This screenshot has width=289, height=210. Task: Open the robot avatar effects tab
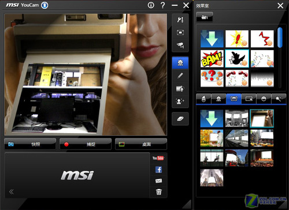218,99
